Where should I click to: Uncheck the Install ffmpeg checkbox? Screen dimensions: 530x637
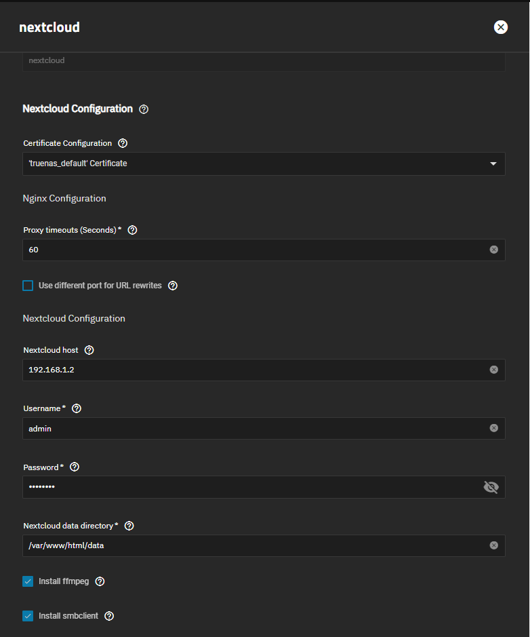coord(28,581)
